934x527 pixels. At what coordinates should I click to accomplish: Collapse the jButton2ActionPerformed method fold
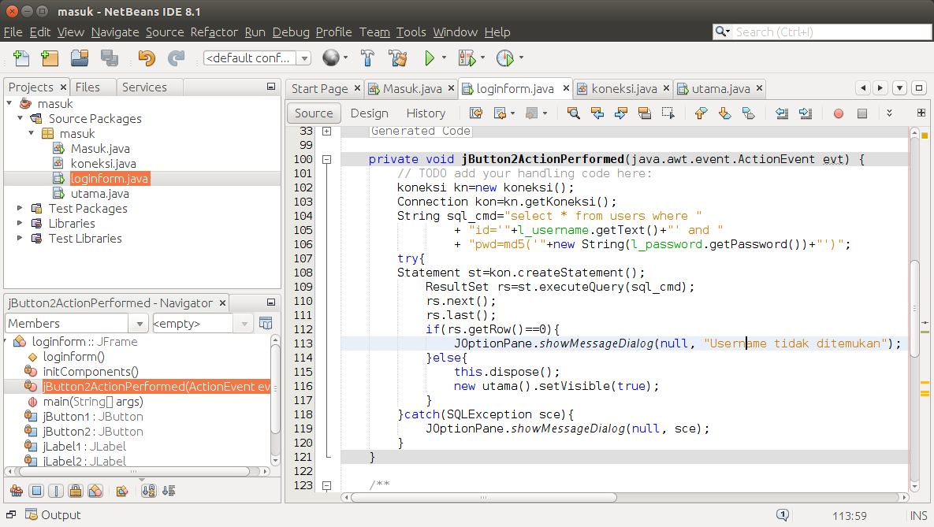pos(326,160)
